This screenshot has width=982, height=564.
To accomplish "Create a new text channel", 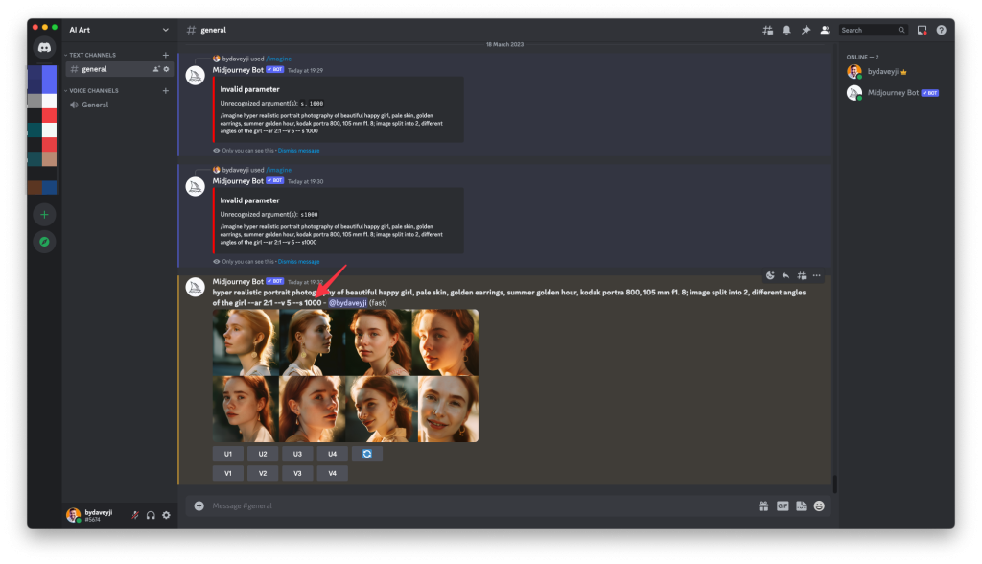I will 165,55.
